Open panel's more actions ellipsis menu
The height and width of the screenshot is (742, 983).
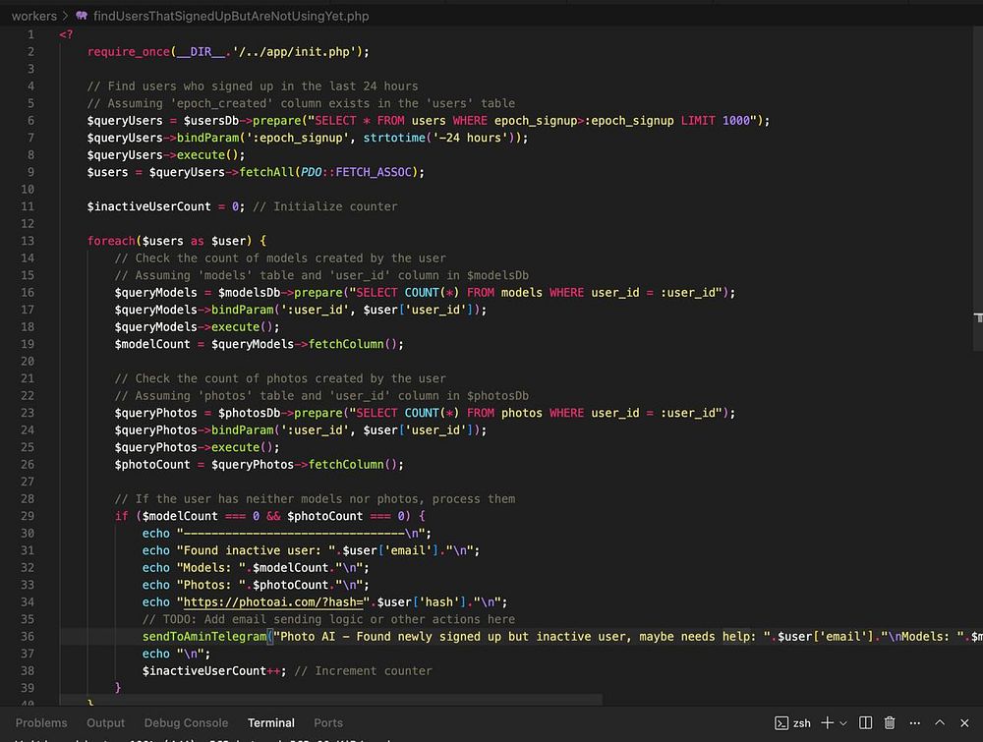(x=914, y=723)
